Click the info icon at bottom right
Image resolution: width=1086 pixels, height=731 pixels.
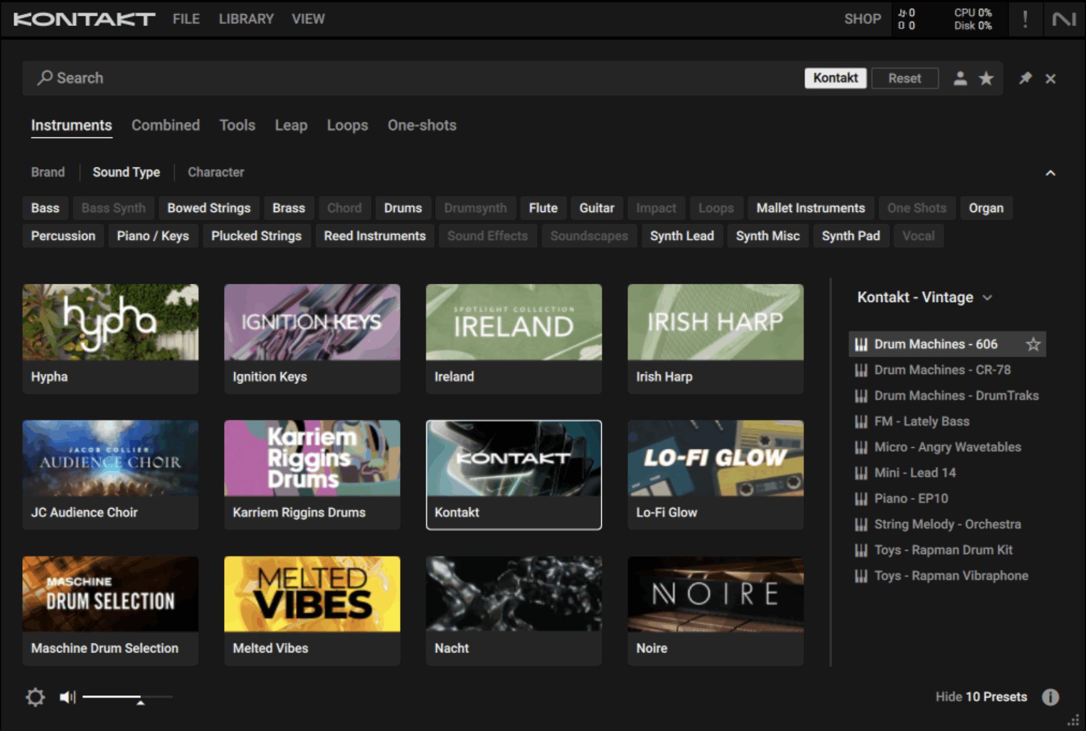(1050, 697)
